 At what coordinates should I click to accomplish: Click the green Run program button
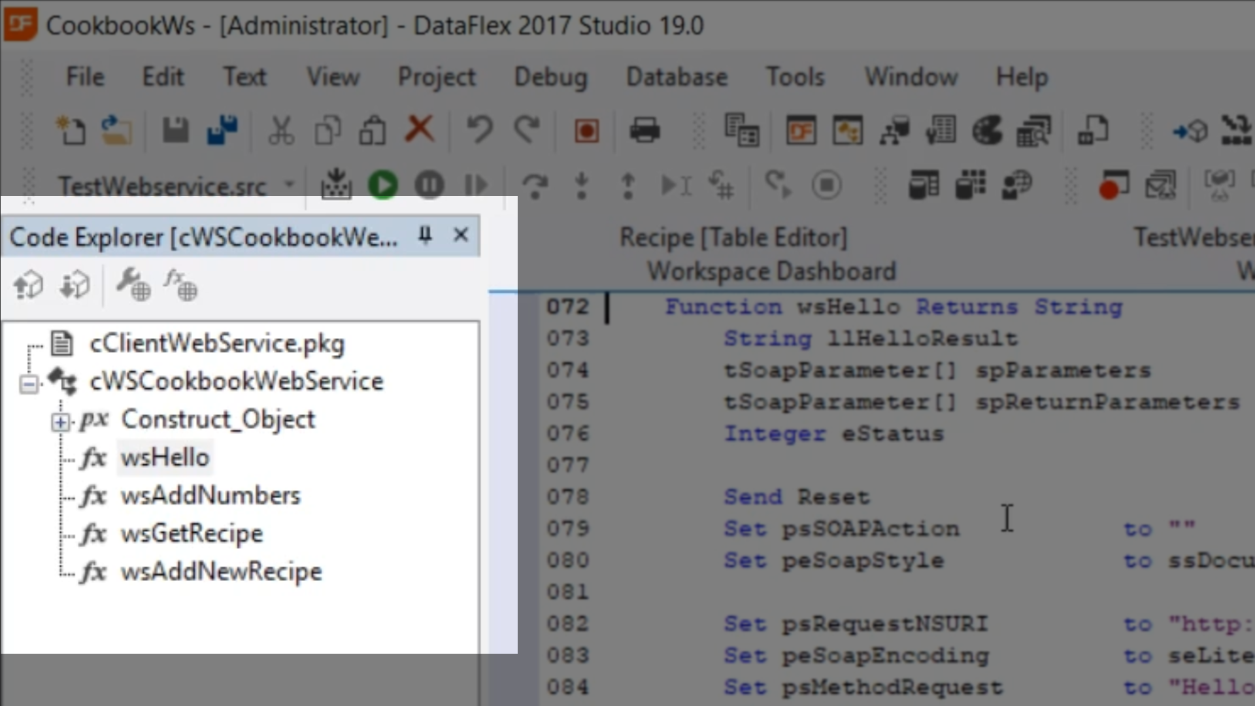(383, 186)
